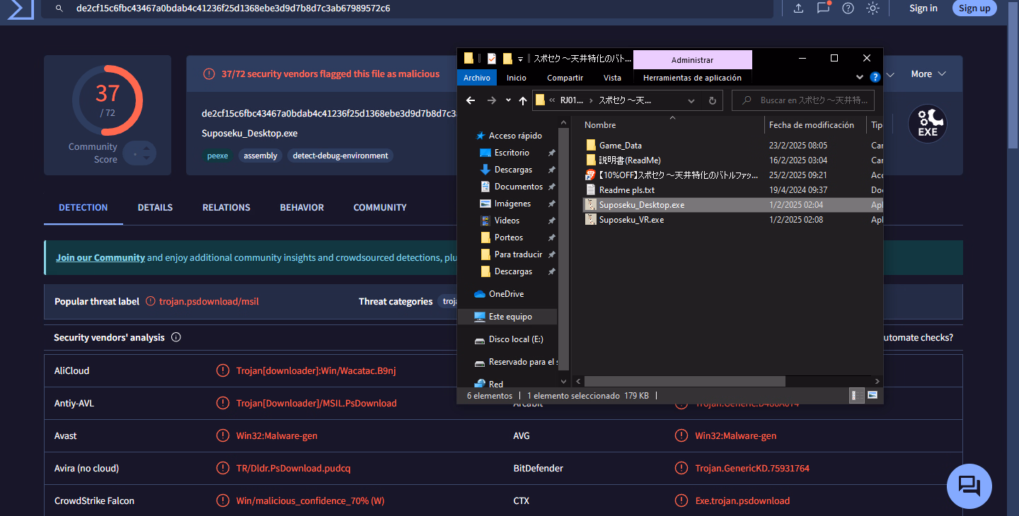This screenshot has width=1019, height=516.
Task: Click the breadcrumb overflow chevrons in address bar
Action: click(552, 100)
